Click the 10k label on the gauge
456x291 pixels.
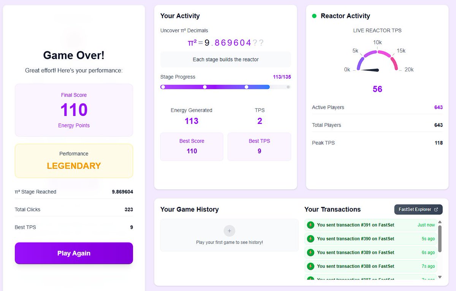pyautogui.click(x=377, y=42)
